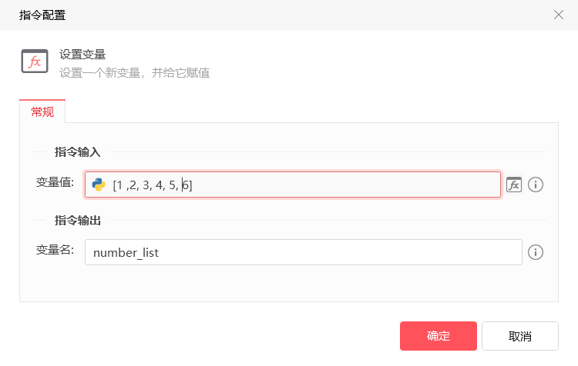578x366 pixels.
Task: Switch to the 常规 tab
Action: click(42, 111)
